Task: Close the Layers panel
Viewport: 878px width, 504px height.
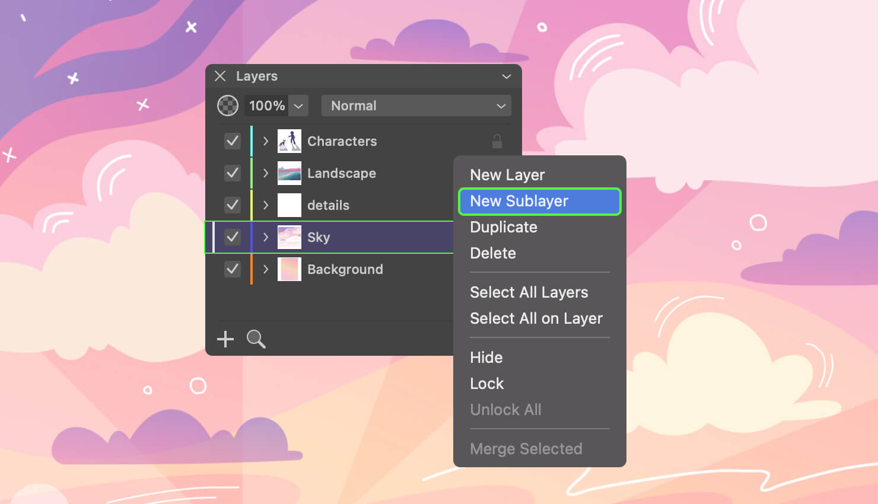Action: pyautogui.click(x=220, y=76)
